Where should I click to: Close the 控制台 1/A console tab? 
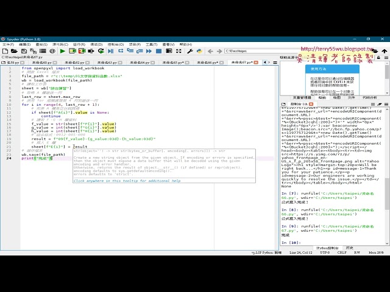pos(311,104)
